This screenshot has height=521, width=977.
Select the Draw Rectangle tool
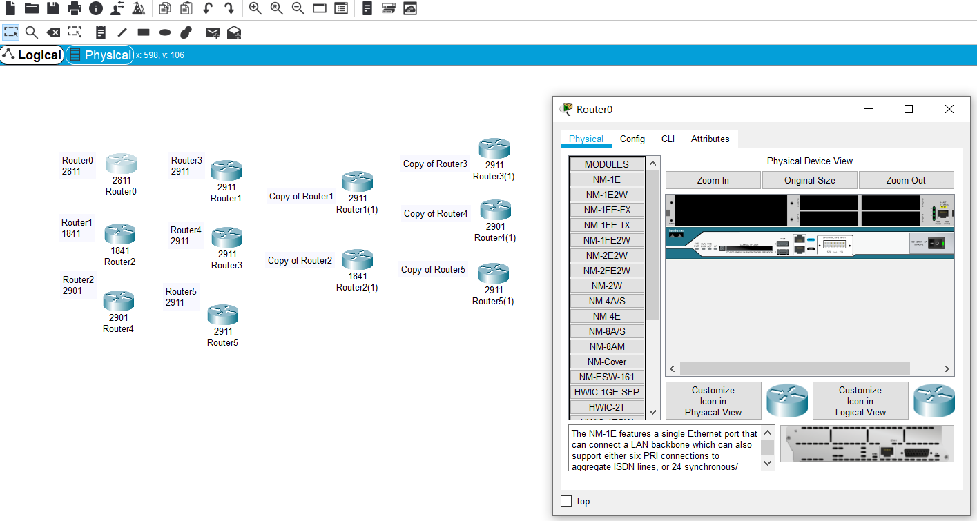[144, 32]
